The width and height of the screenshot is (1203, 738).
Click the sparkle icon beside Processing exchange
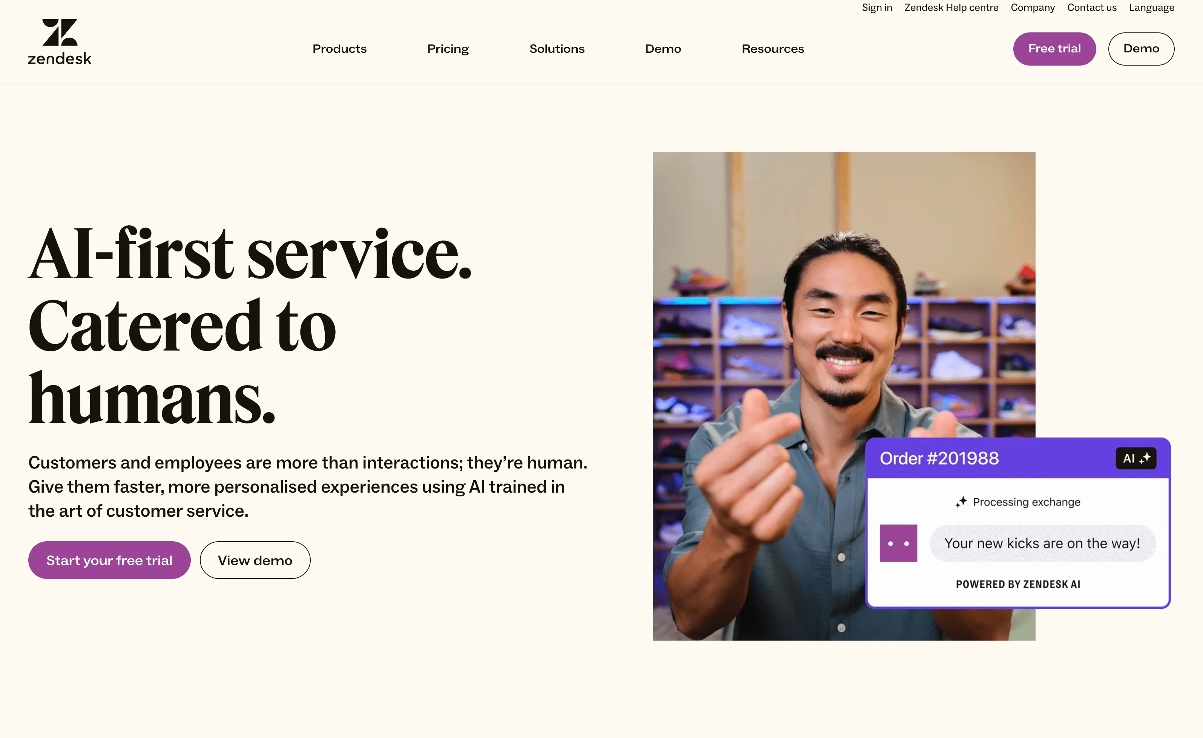click(961, 502)
